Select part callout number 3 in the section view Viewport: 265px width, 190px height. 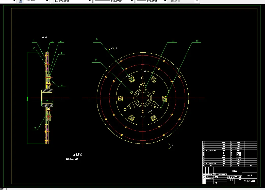52,41
